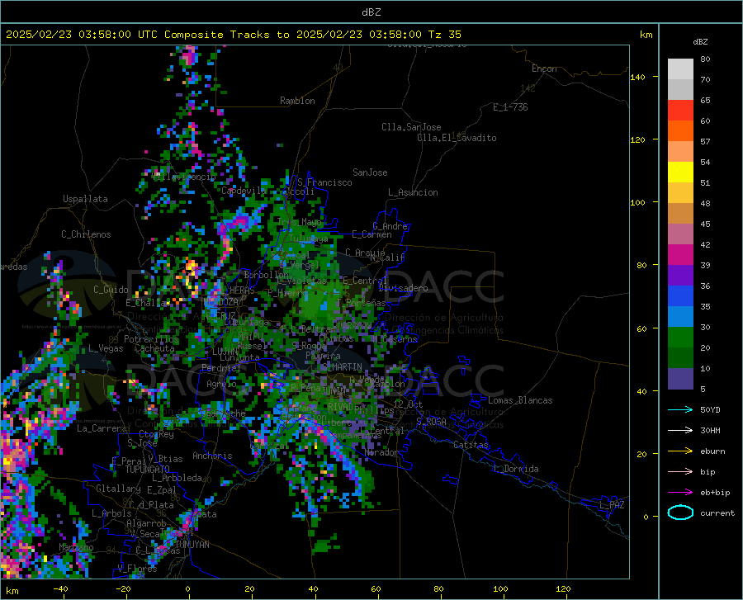Click the SanJose label near map center
The width and height of the screenshot is (743, 600).
pyautogui.click(x=370, y=172)
